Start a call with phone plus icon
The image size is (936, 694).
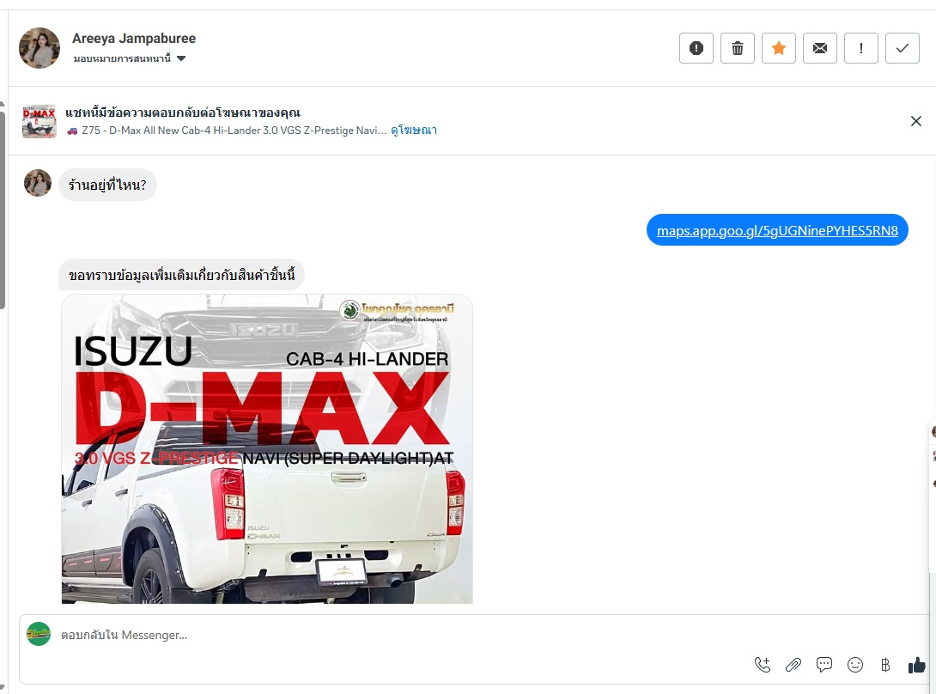pyautogui.click(x=763, y=665)
